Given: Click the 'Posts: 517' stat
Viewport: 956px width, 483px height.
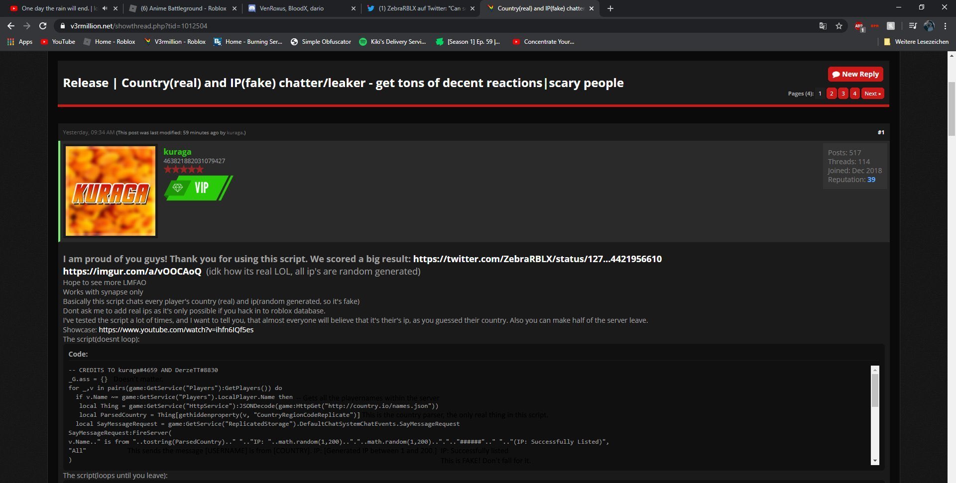Looking at the screenshot, I should coord(844,153).
